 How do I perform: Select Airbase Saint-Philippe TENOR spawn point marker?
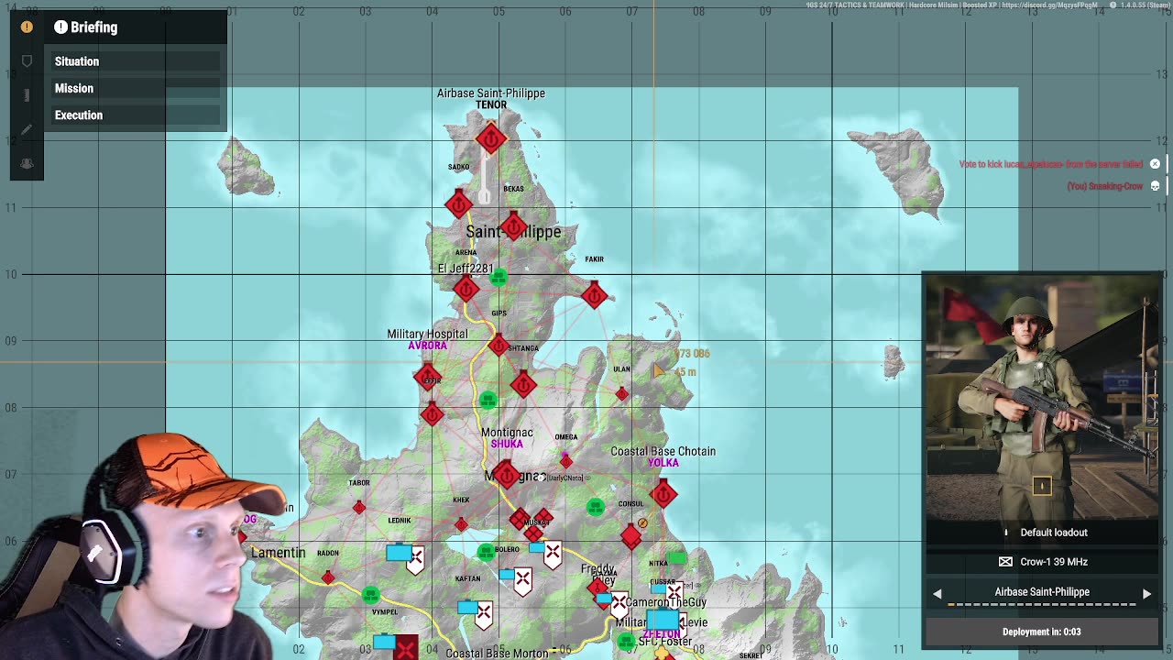490,139
